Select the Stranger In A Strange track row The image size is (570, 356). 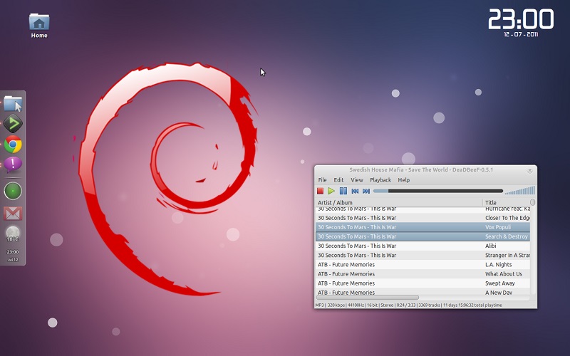pyautogui.click(x=423, y=256)
